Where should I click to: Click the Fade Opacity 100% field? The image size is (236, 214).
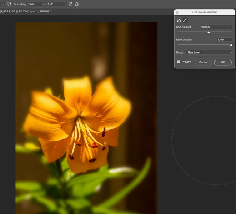225,40
